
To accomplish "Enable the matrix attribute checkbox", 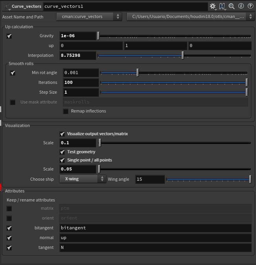I will (x=9, y=209).
